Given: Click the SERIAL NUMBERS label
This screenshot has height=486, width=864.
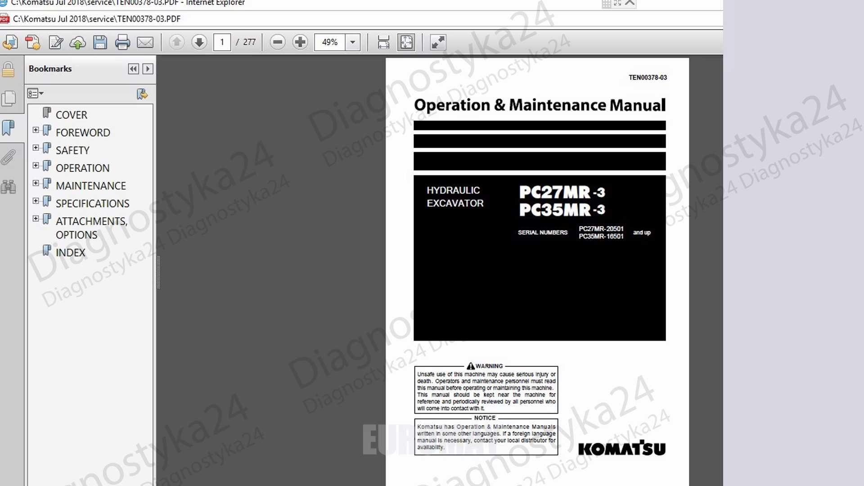Looking at the screenshot, I should coord(543,233).
